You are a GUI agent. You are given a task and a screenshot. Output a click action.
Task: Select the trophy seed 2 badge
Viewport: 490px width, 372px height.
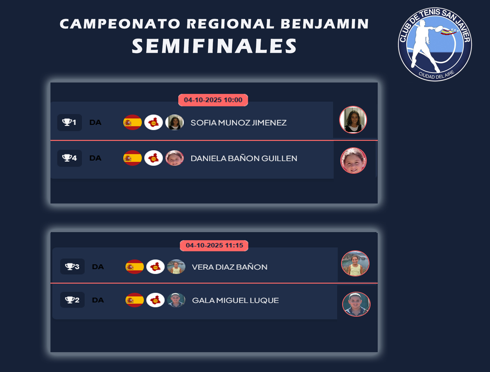[x=72, y=300]
